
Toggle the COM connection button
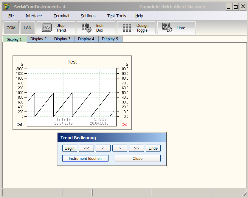pyautogui.click(x=11, y=28)
